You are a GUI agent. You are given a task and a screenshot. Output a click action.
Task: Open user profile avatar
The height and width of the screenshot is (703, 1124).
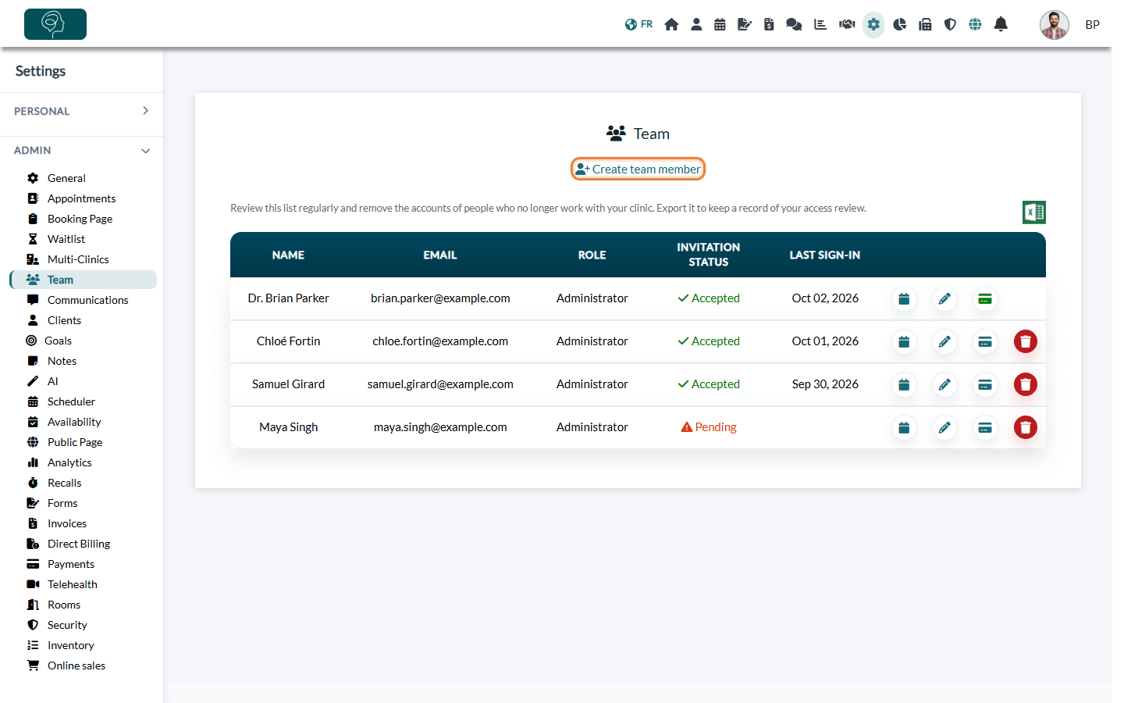tap(1054, 24)
